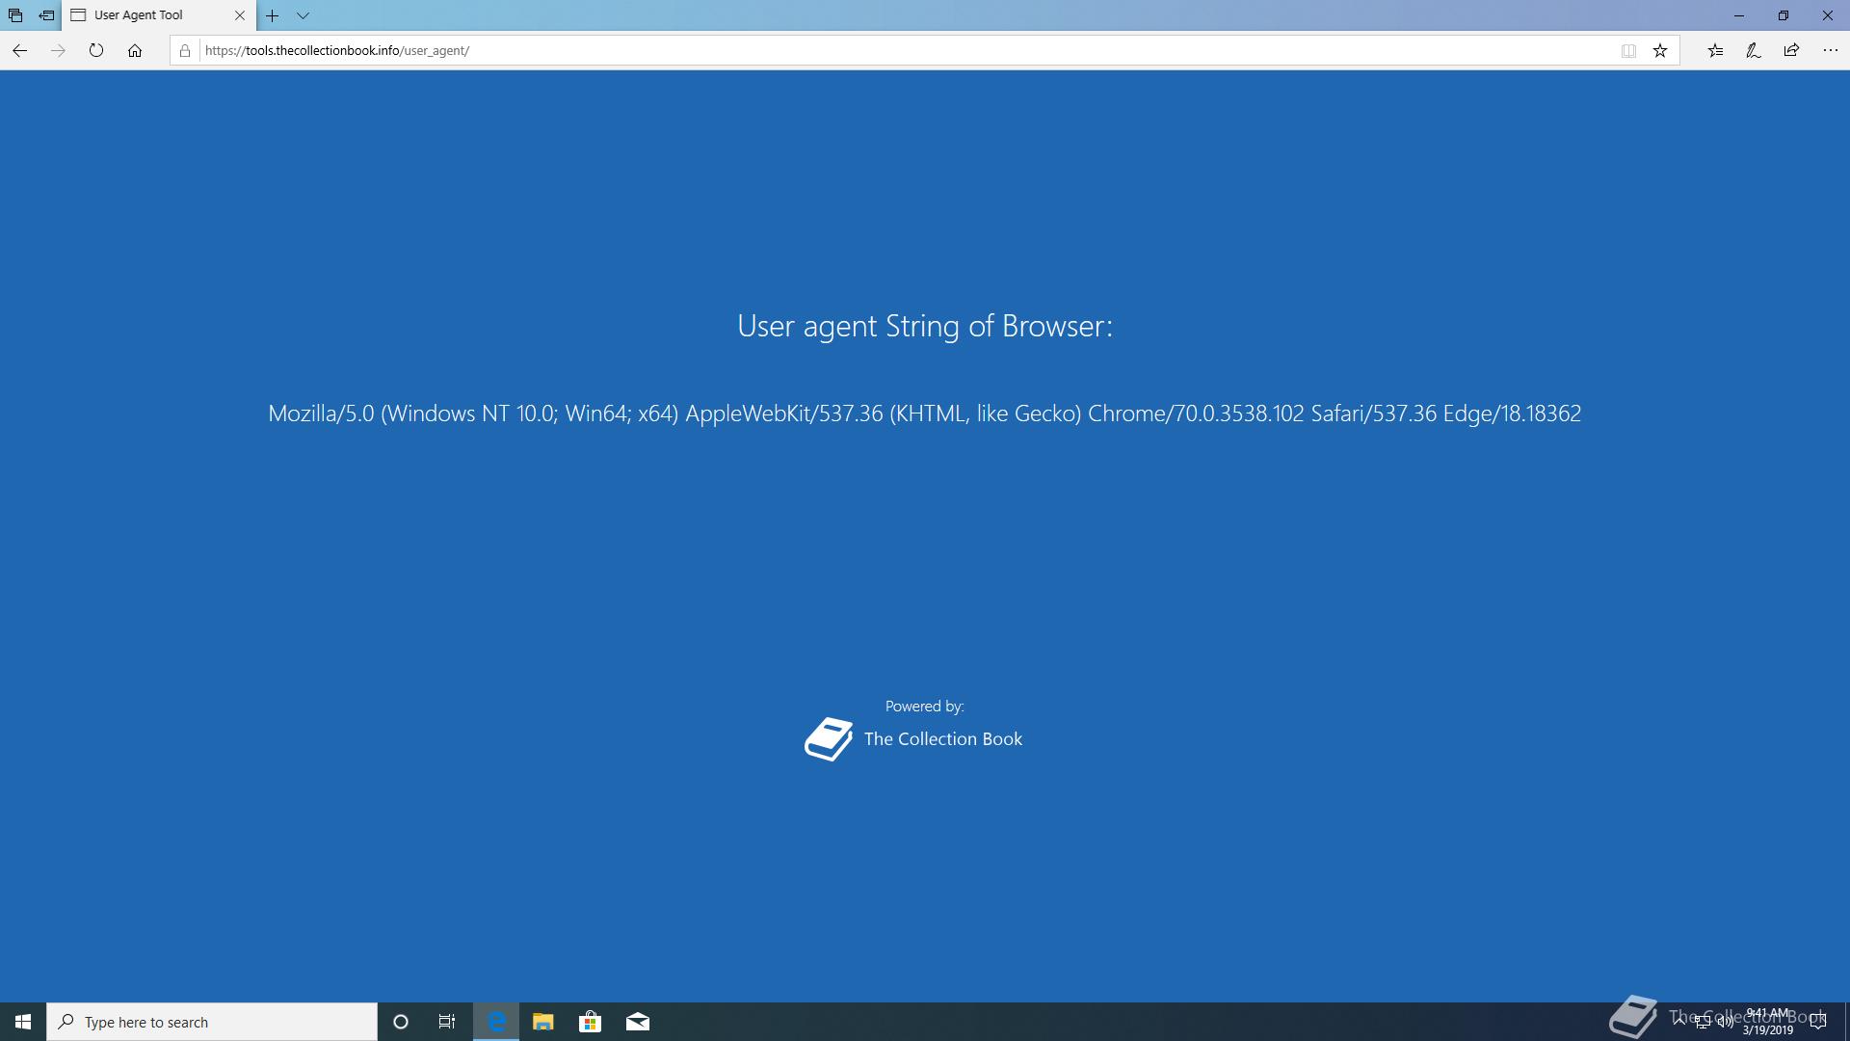Open the Favorites hub list
Image resolution: width=1850 pixels, height=1041 pixels.
tap(1715, 50)
